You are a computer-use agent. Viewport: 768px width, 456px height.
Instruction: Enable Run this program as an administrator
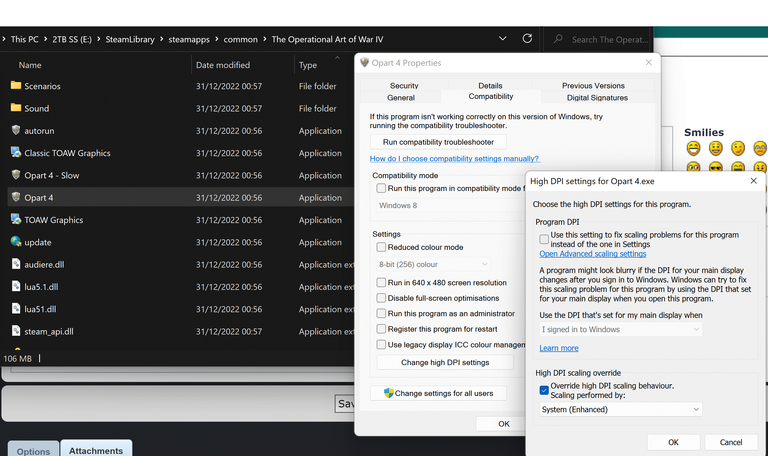click(382, 313)
